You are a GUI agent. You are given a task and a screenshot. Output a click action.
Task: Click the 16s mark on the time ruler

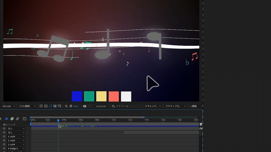tap(163, 120)
